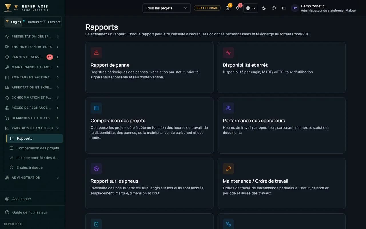Open the color palette theme picker
Screen dimensions: 366x229
coord(274,8)
